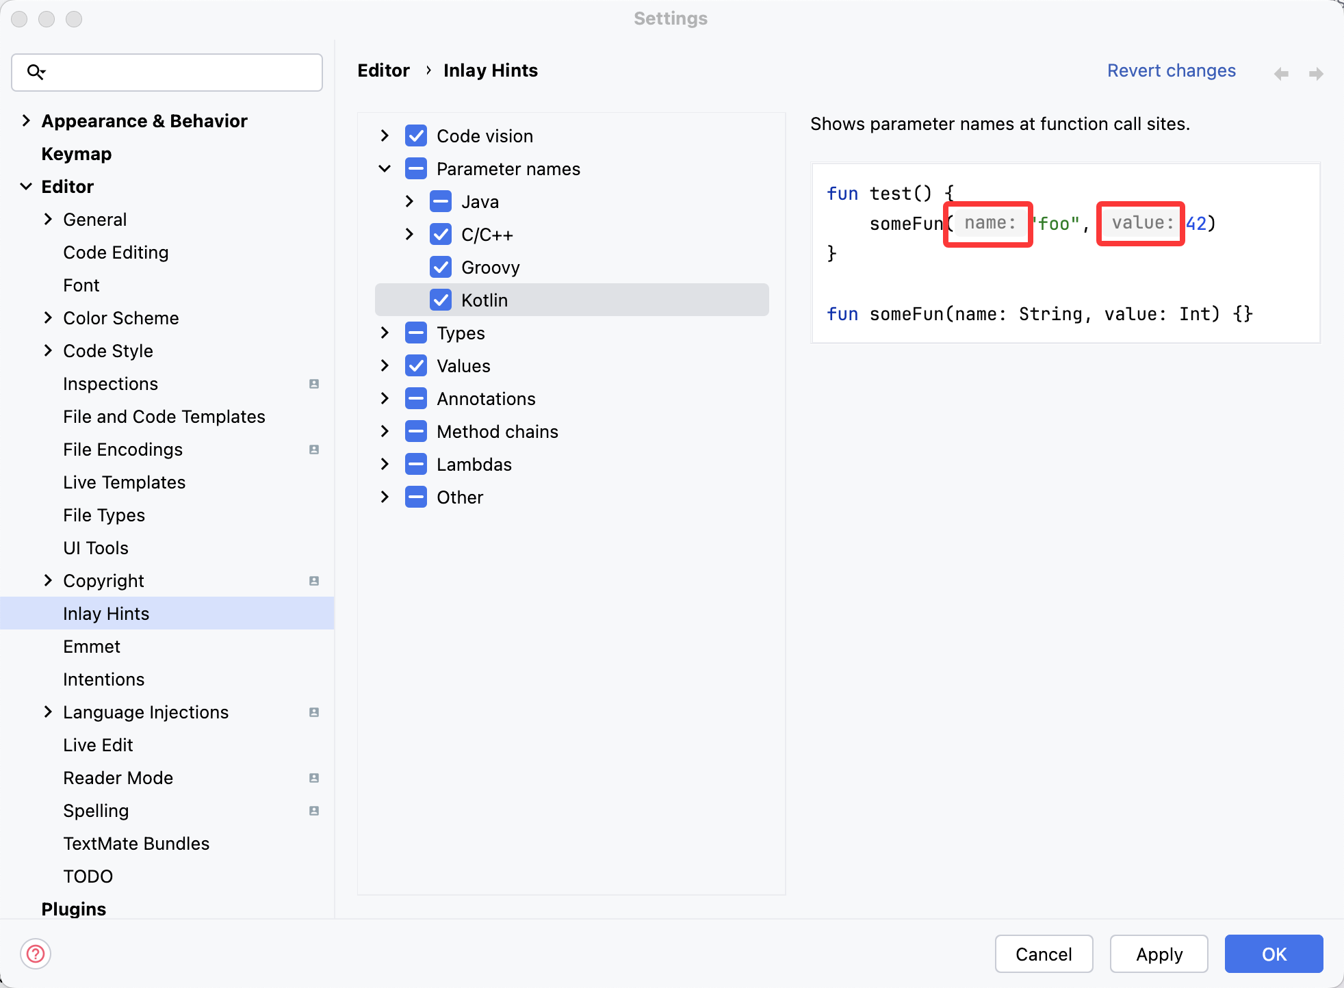
Task: Expand the Other hints node
Action: click(385, 497)
